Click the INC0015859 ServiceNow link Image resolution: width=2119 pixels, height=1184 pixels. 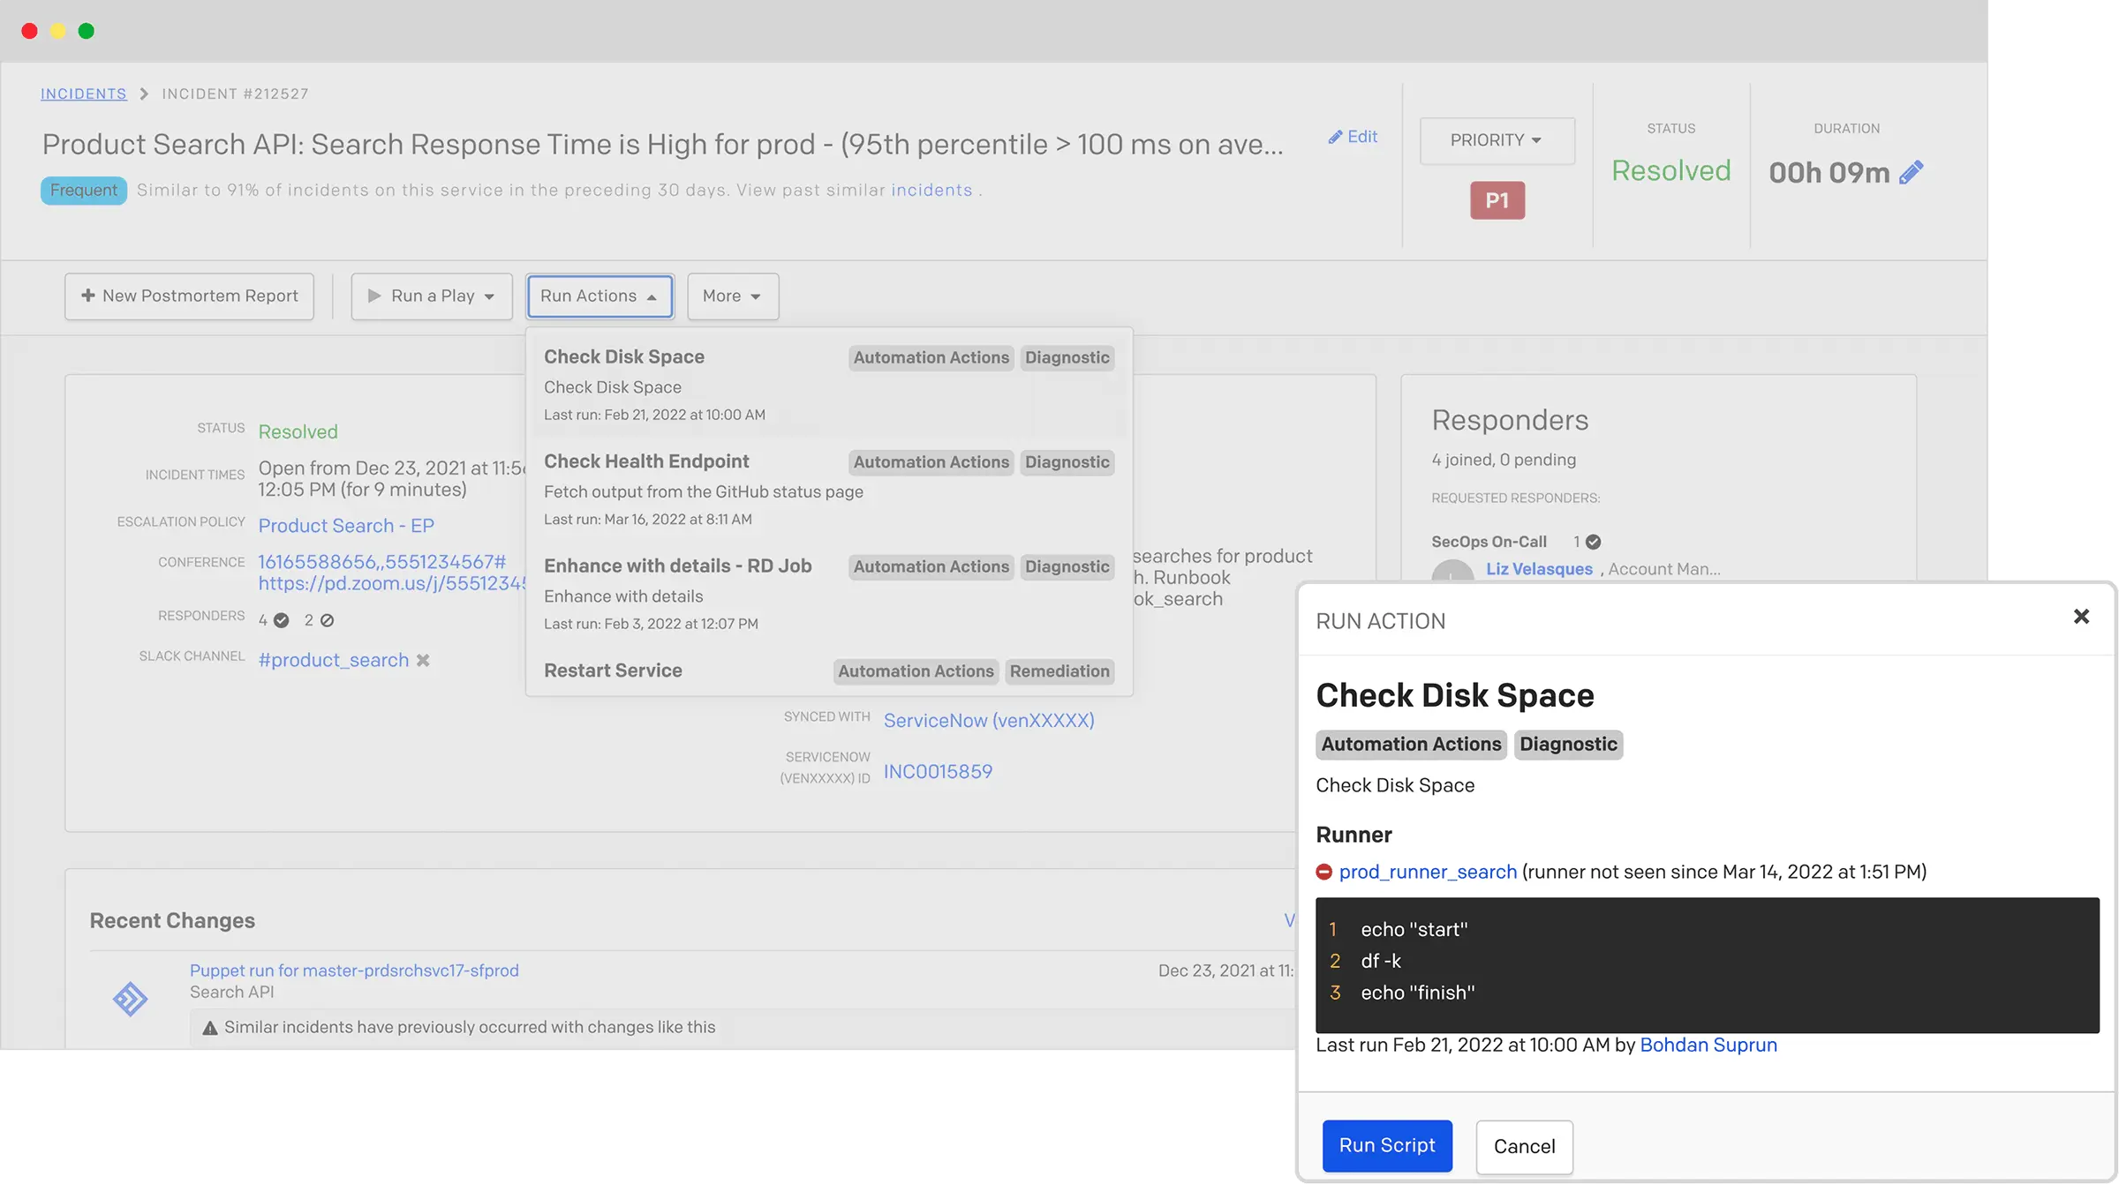pyautogui.click(x=939, y=771)
